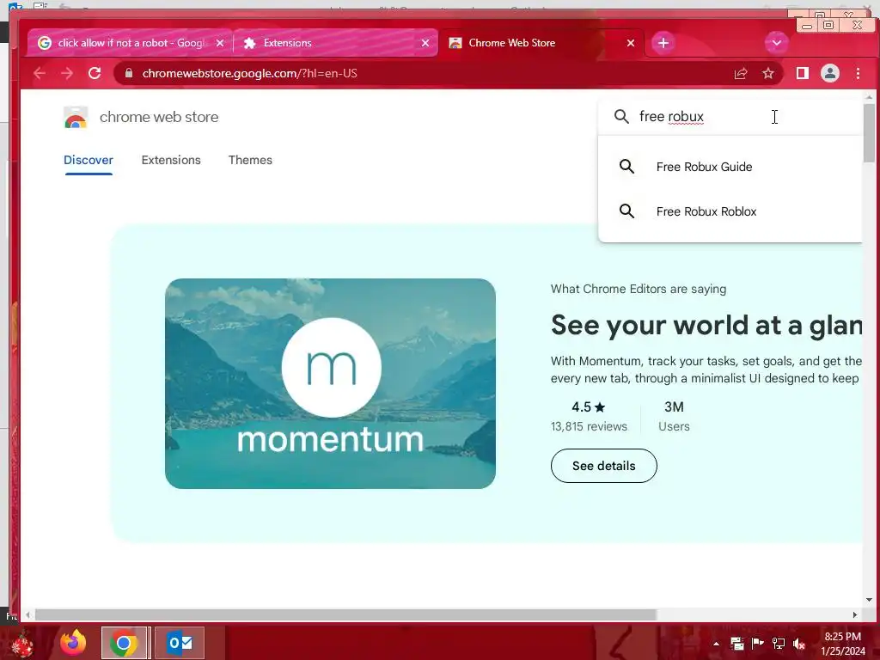Reload the Chrome Web Store page

(x=95, y=73)
